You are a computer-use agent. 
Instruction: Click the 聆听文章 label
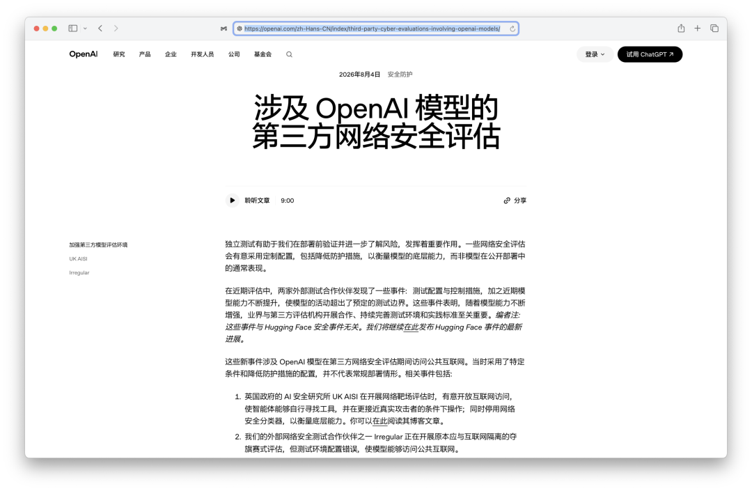tap(257, 201)
